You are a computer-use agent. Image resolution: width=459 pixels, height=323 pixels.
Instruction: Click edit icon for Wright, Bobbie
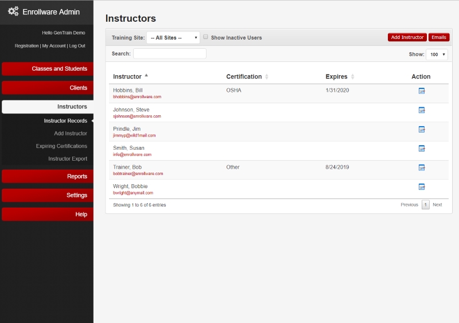coord(421,186)
